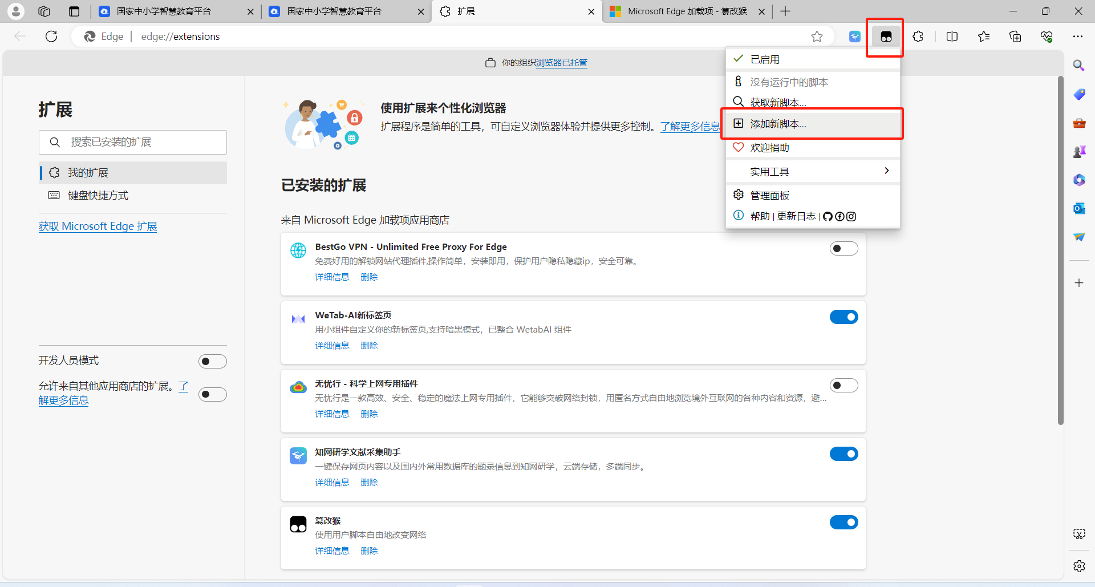Open sidebar tools briefcase icon
The width and height of the screenshot is (1095, 587).
click(x=1078, y=123)
